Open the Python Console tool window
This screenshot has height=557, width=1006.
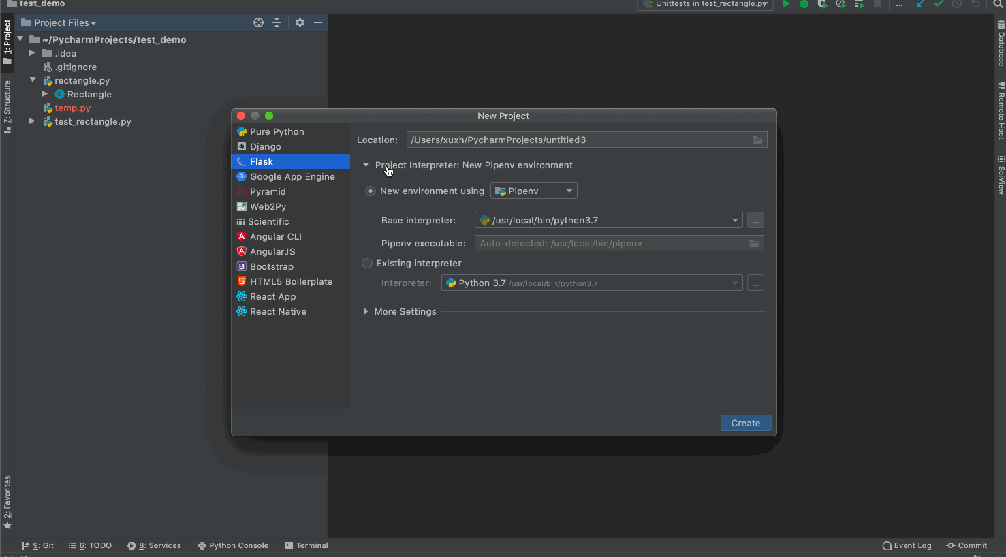point(233,545)
